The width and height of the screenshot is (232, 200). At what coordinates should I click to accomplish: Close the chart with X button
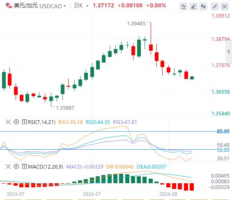click(x=225, y=7)
